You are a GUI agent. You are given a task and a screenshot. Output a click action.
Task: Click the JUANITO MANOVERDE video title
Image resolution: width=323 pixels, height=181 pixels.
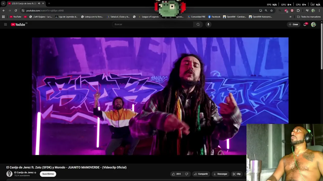click(66, 167)
